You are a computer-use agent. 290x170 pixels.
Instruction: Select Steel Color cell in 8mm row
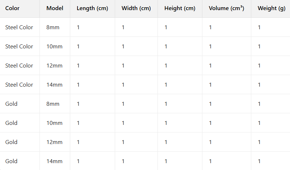19,27
